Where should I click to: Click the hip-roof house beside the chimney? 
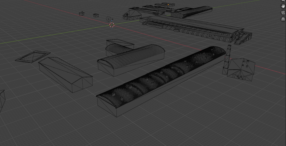[x=241, y=69]
